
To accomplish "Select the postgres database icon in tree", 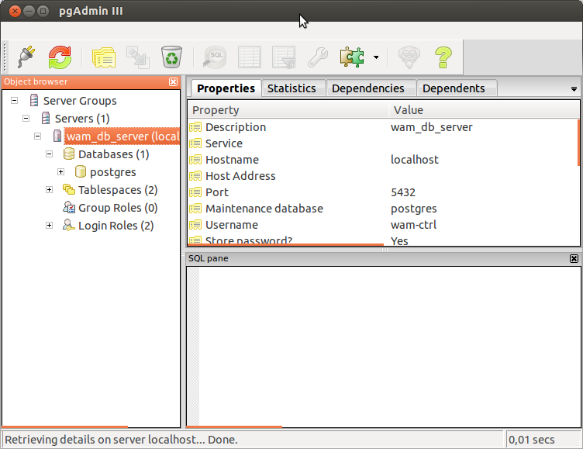I will pyautogui.click(x=81, y=172).
